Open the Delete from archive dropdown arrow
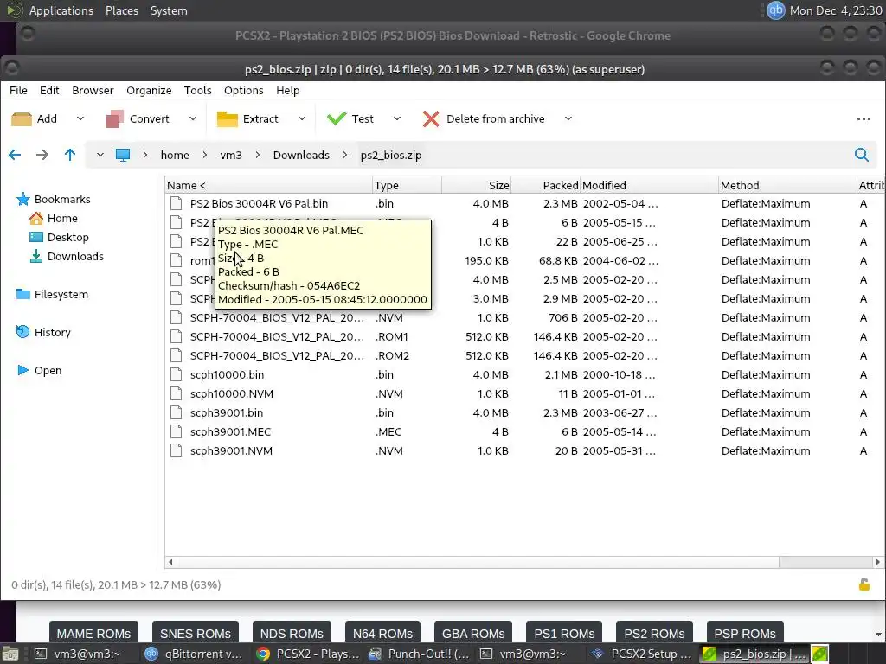The width and height of the screenshot is (886, 664). 568,118
